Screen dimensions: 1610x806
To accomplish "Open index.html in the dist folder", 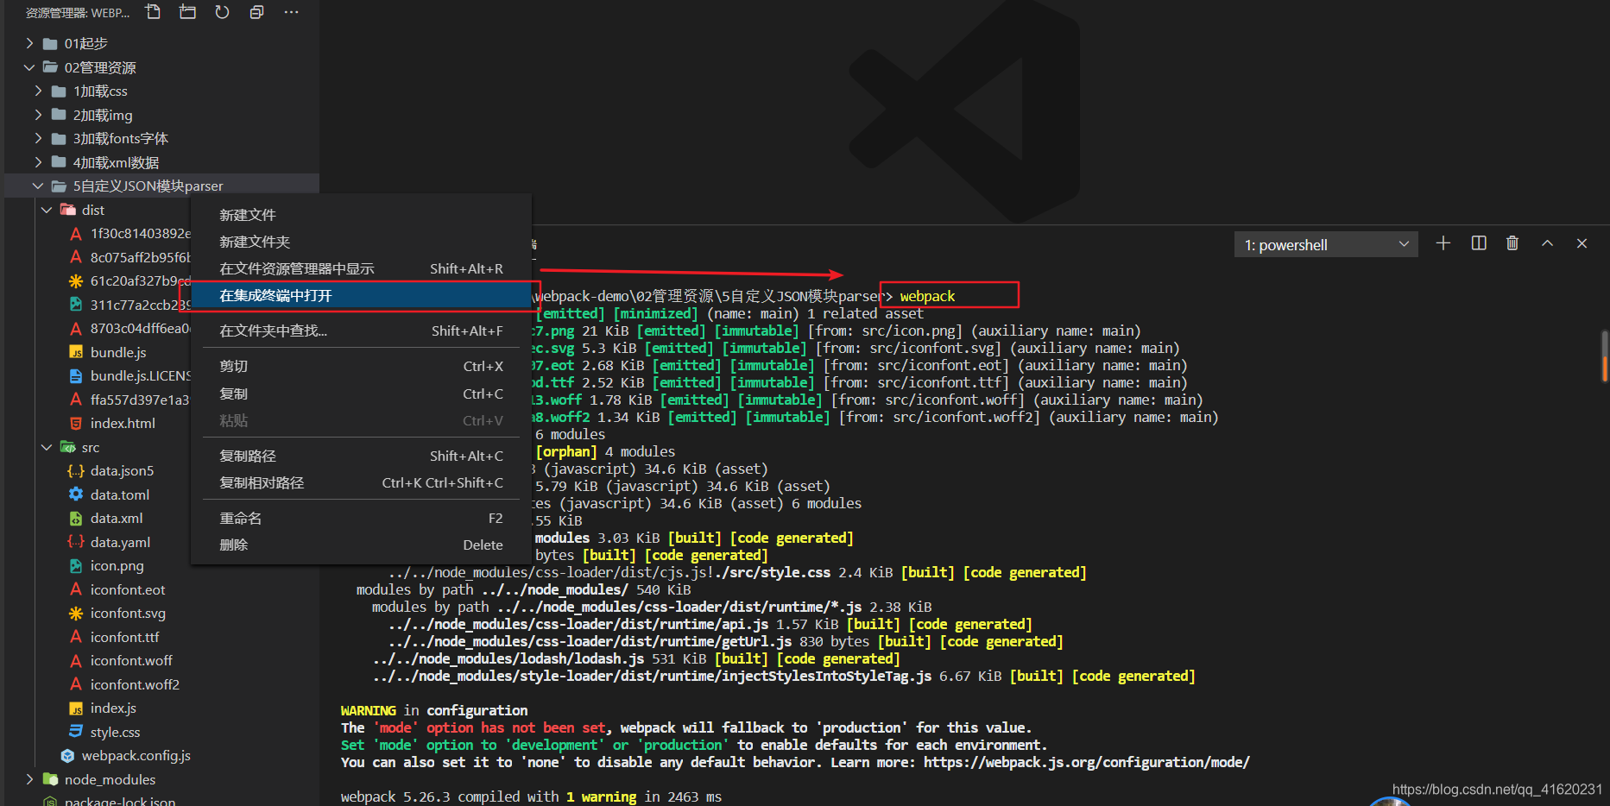I will (123, 423).
